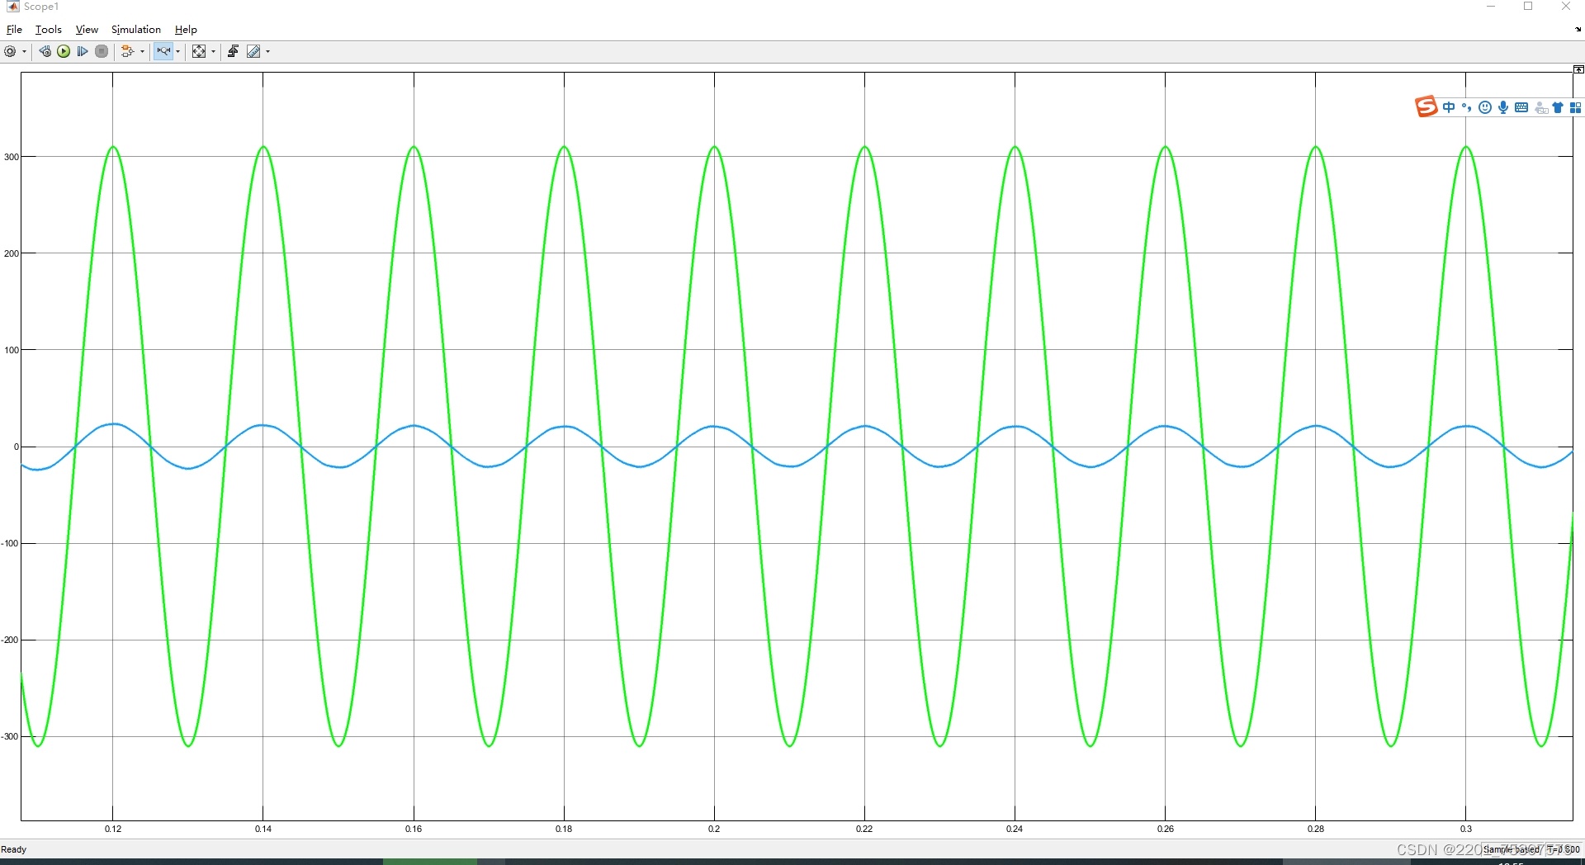Toggle Chinese/English input mode (中)
Image resolution: width=1585 pixels, height=865 pixels.
[x=1449, y=107]
